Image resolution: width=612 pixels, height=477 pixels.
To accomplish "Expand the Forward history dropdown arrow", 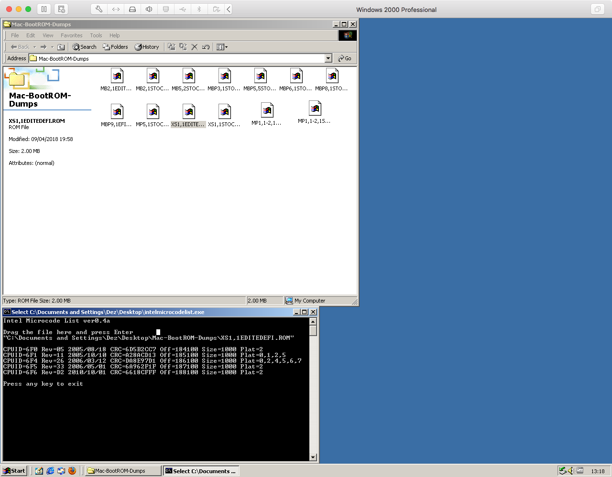I will 52,47.
